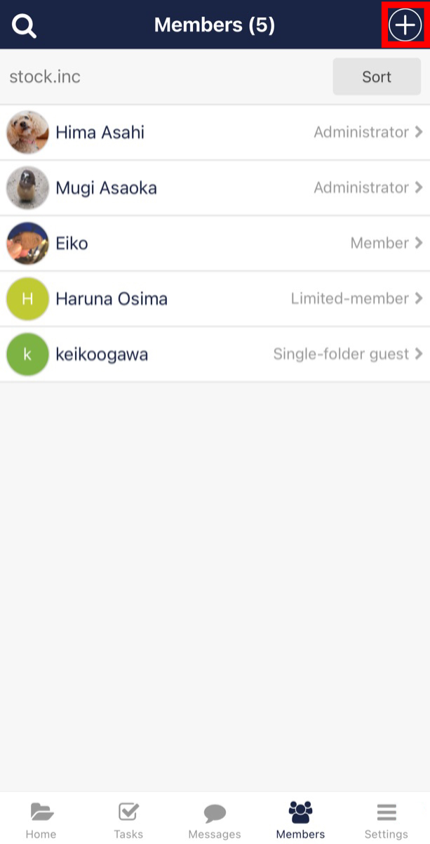The image size is (430, 844).
Task: Open the search icon at top left
Action: pyautogui.click(x=25, y=24)
